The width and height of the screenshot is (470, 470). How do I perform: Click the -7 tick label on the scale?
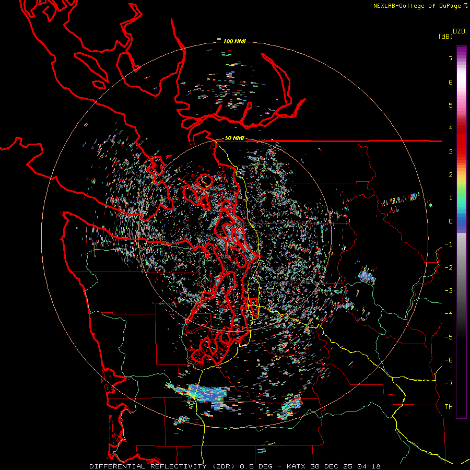pos(449,383)
